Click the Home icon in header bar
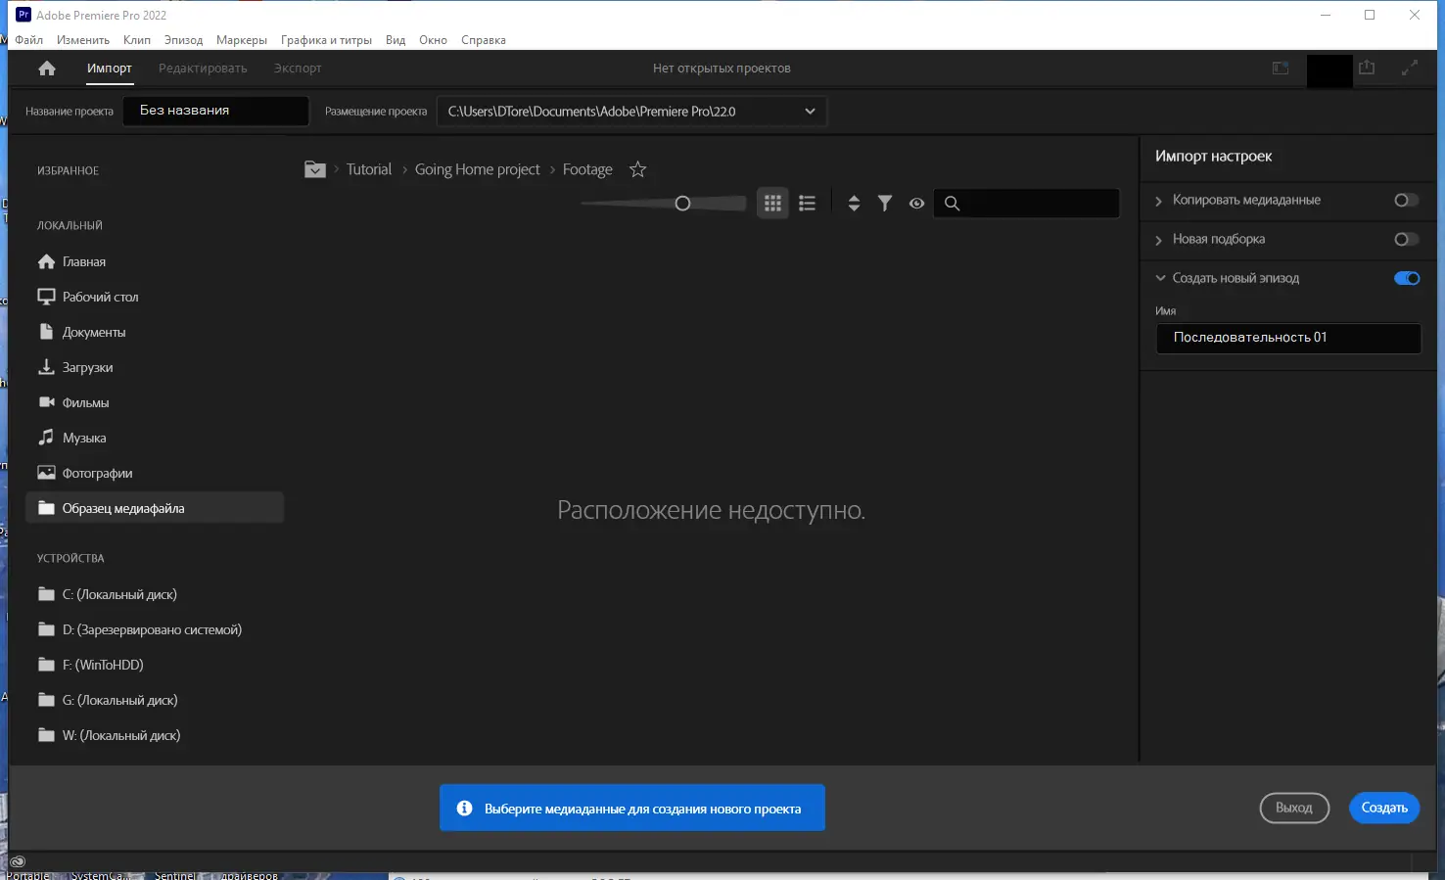 point(47,69)
